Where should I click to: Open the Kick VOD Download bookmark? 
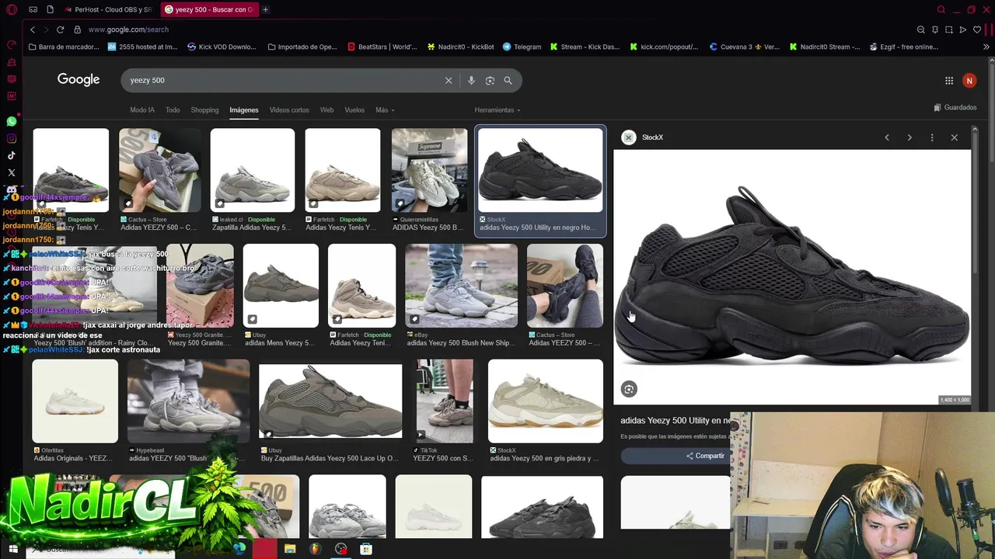coord(222,47)
